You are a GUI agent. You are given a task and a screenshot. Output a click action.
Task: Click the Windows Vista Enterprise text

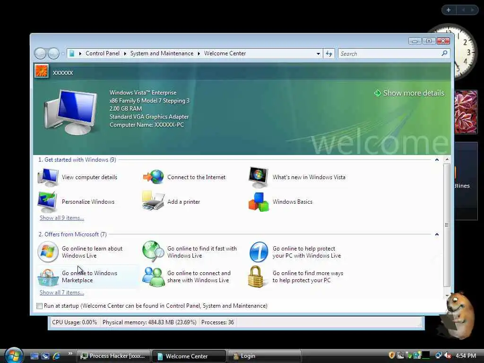click(143, 93)
